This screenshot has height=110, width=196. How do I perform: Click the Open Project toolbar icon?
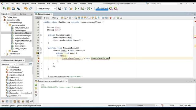pyautogui.click(x=13, y=9)
